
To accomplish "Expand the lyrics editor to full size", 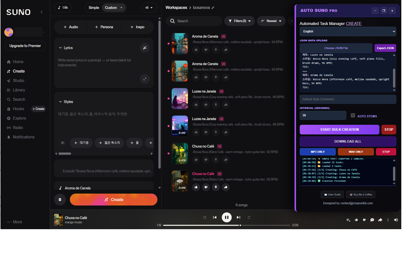I will click(x=145, y=79).
